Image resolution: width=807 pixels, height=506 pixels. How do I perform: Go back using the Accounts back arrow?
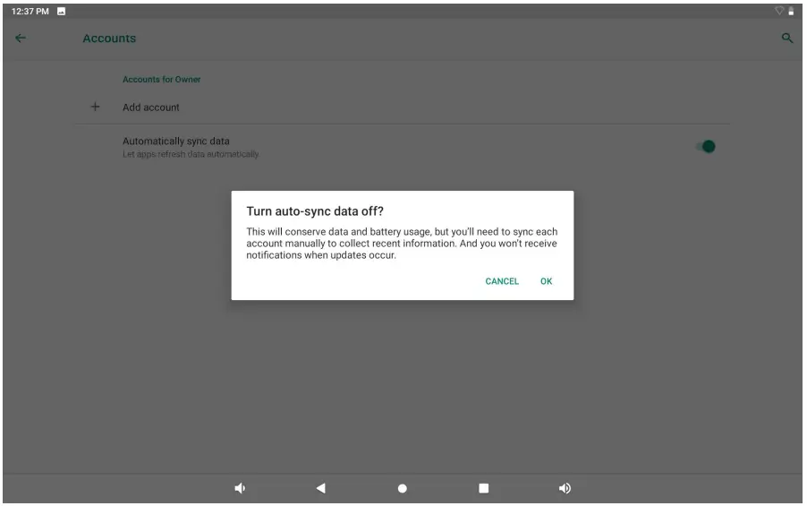[x=21, y=39]
